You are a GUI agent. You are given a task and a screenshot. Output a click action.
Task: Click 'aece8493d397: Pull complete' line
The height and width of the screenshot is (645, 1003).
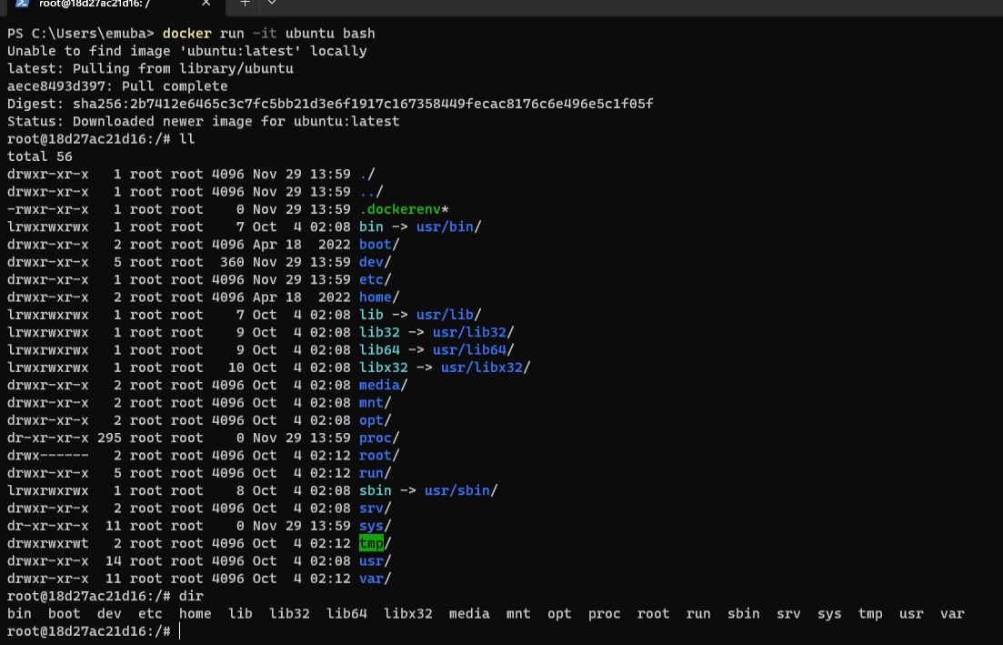(x=117, y=86)
